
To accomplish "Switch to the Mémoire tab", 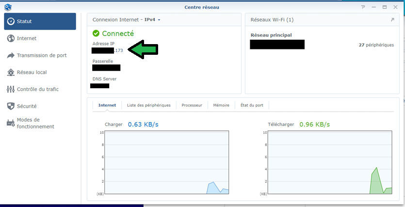I will point(221,105).
